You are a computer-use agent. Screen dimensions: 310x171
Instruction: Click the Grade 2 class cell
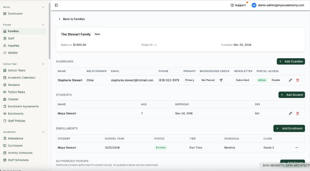point(269,148)
